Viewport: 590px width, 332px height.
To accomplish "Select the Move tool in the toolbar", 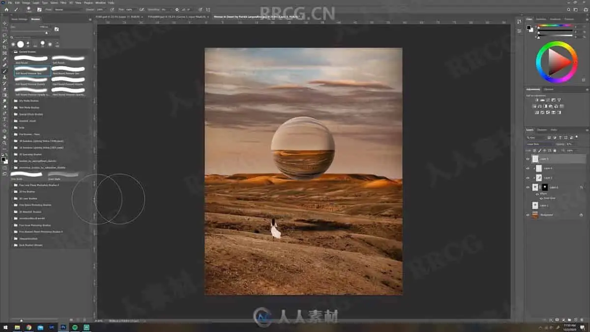I will coord(5,23).
